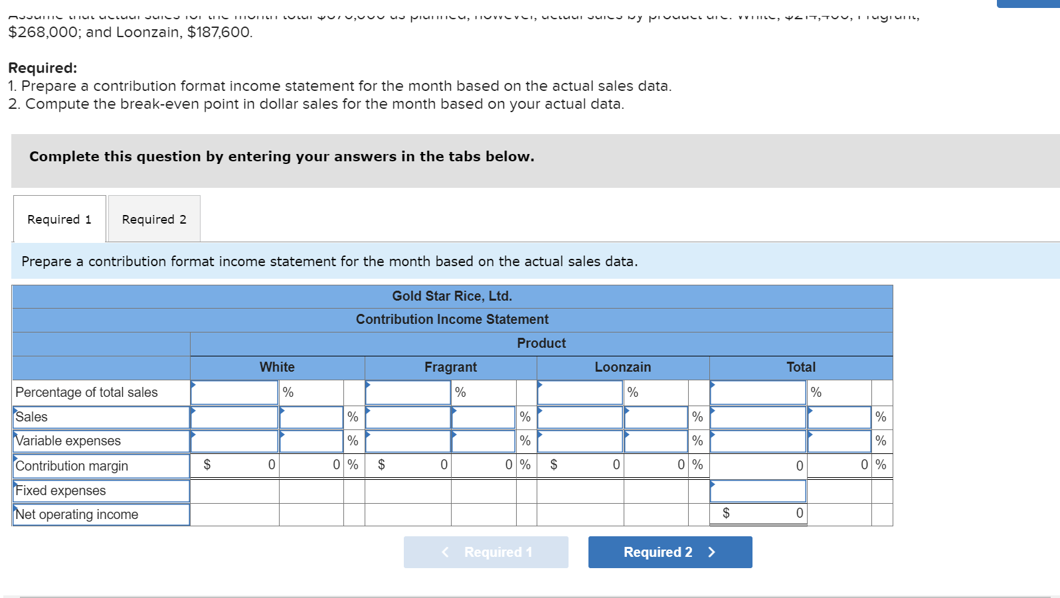Click the Contribution Income Statement heading
This screenshot has height=598, width=1060.
pos(452,319)
